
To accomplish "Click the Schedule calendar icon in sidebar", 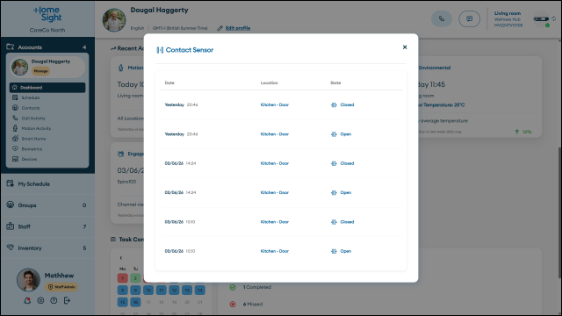I will click(x=15, y=97).
